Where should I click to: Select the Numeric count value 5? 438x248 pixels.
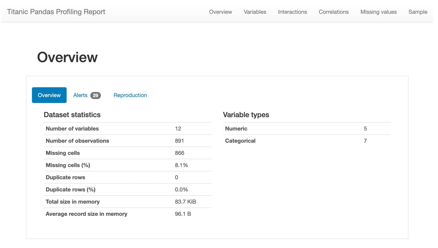click(365, 129)
